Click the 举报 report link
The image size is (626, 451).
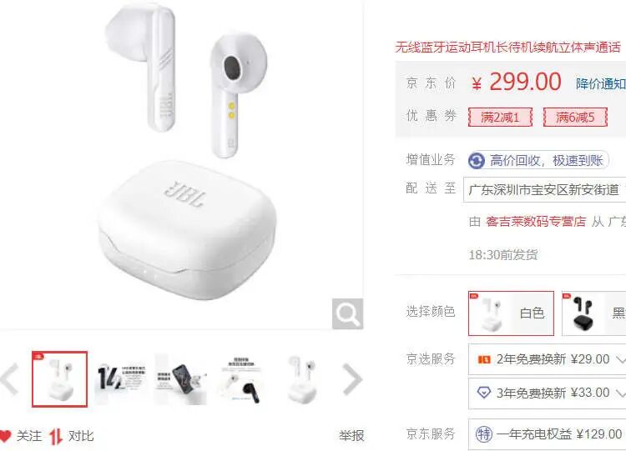click(x=351, y=436)
